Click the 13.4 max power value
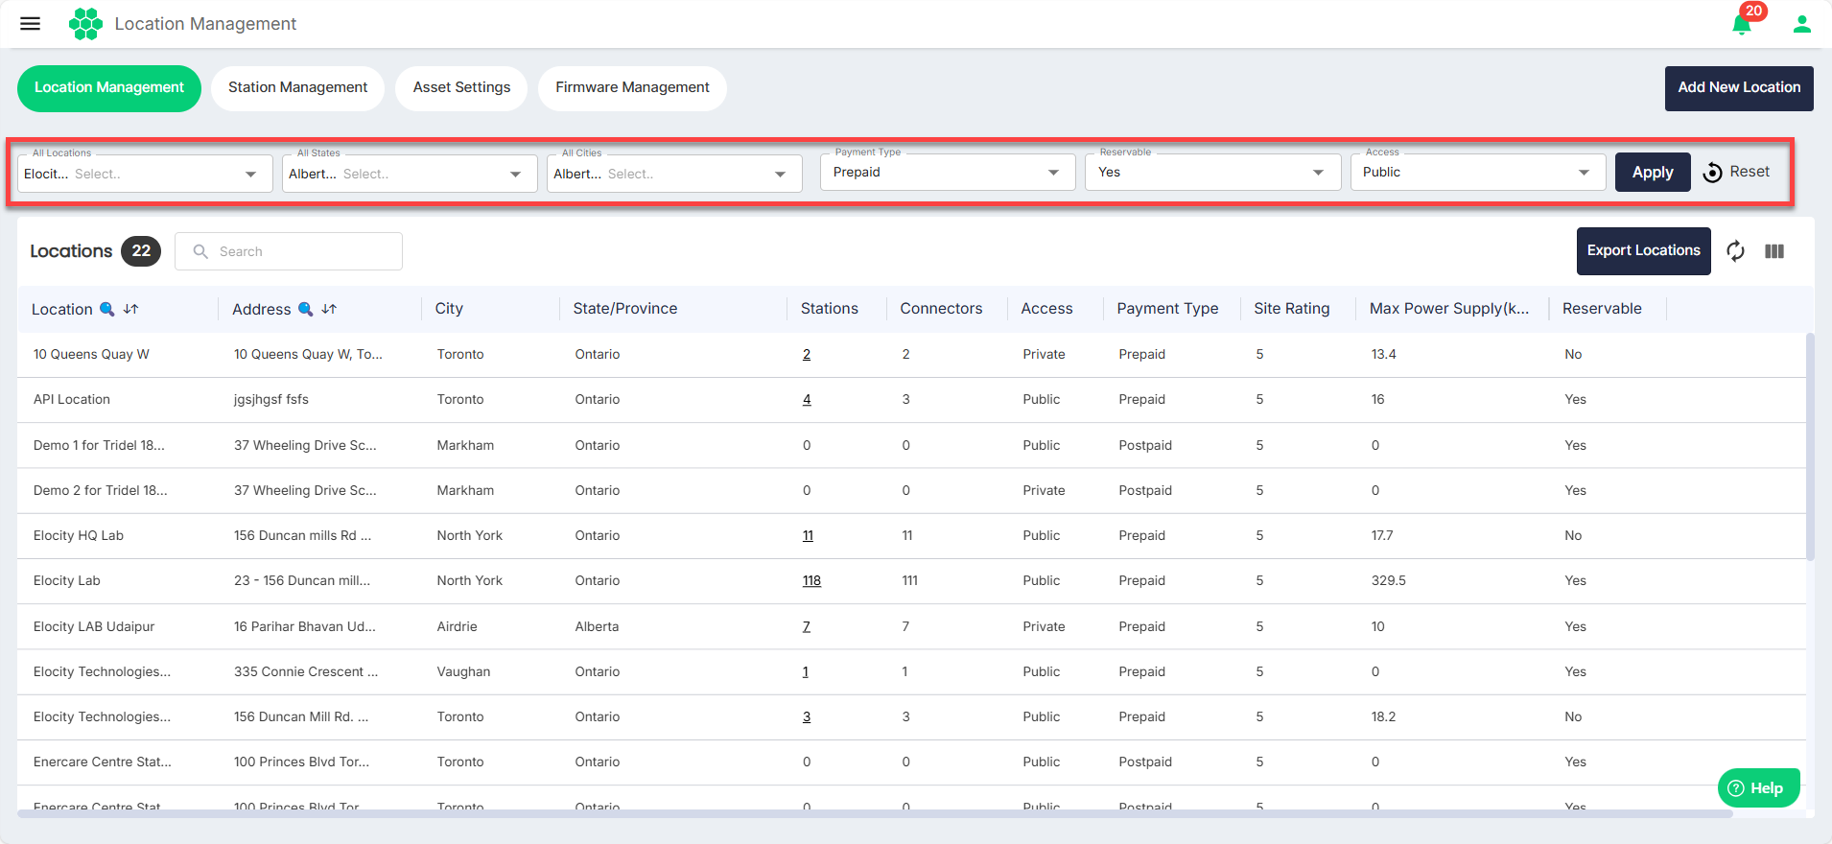The height and width of the screenshot is (844, 1832). (x=1383, y=355)
